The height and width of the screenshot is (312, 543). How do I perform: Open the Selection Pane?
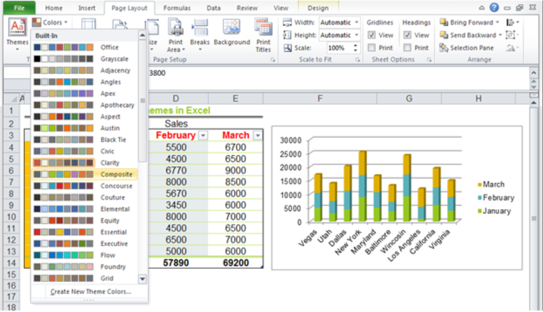(x=466, y=48)
